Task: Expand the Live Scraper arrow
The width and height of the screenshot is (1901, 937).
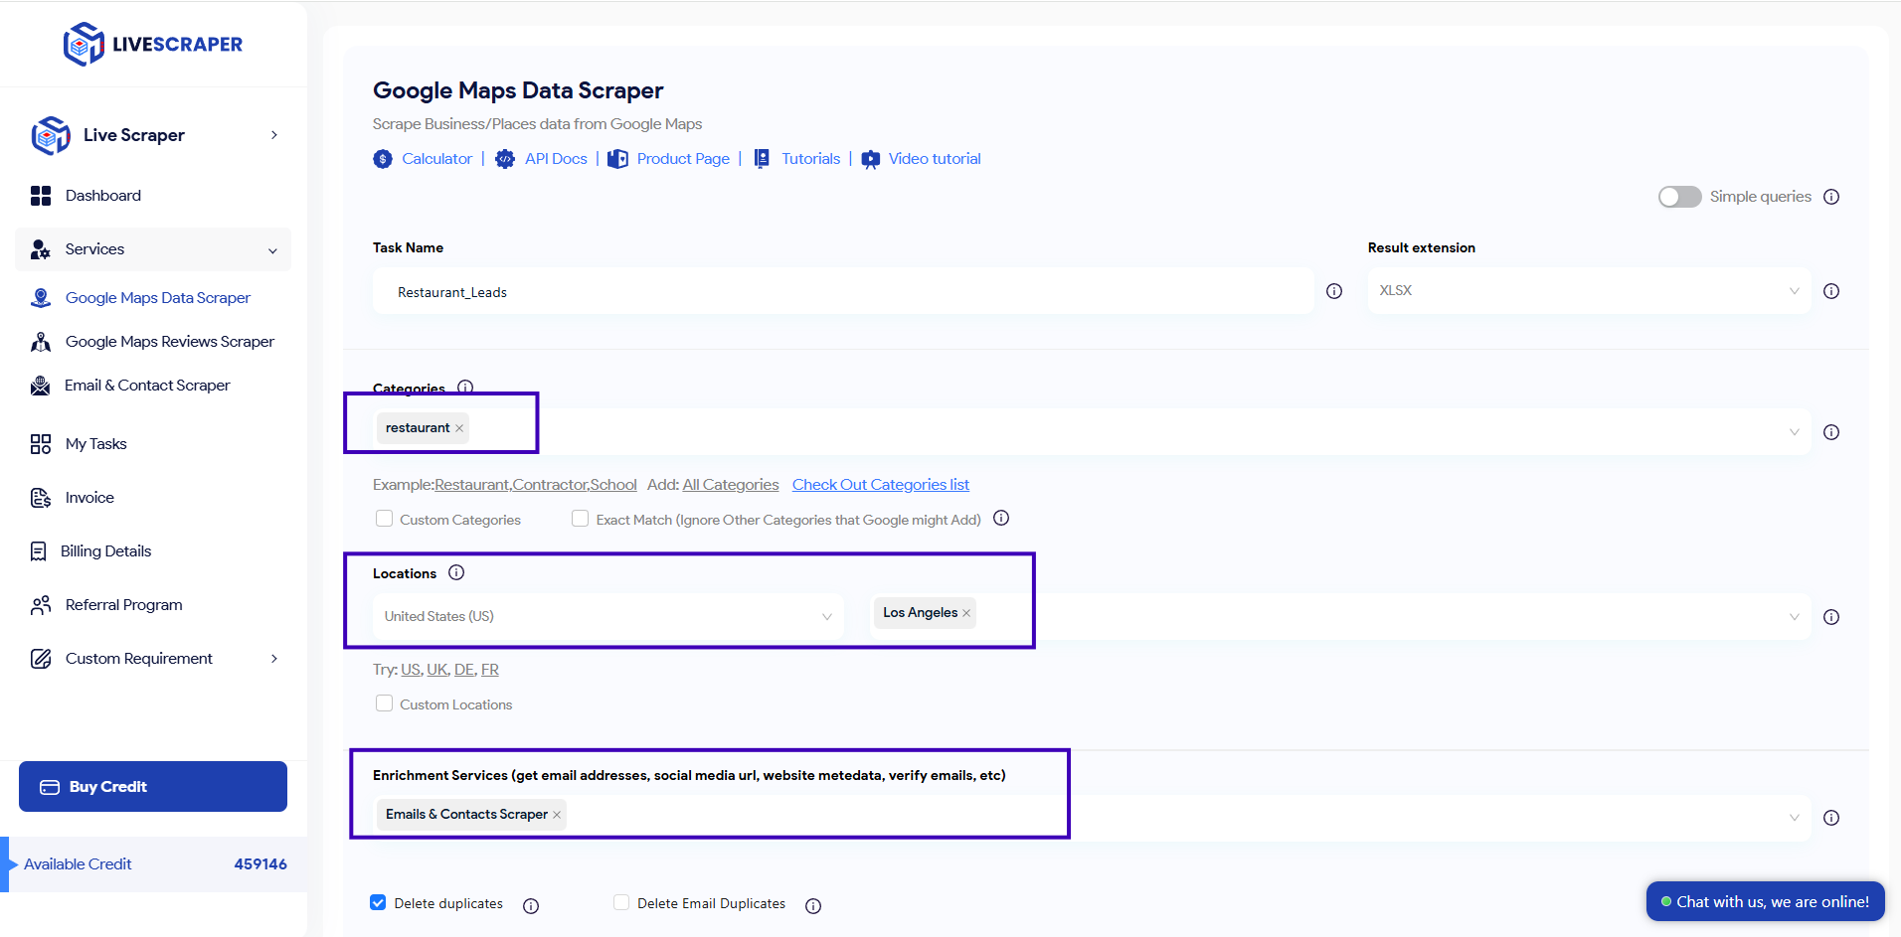Action: pyautogui.click(x=274, y=135)
